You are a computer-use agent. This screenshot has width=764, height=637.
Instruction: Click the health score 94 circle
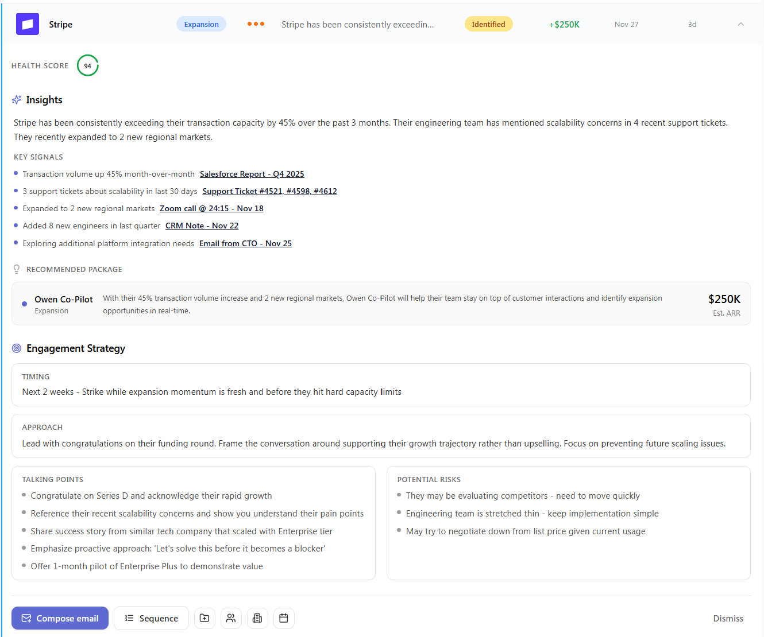(88, 65)
